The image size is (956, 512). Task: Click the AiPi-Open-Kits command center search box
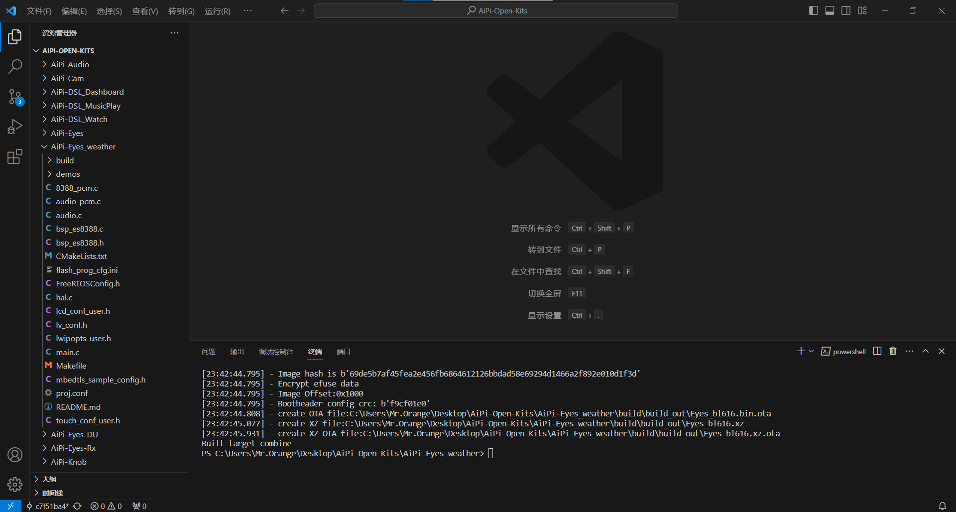495,11
